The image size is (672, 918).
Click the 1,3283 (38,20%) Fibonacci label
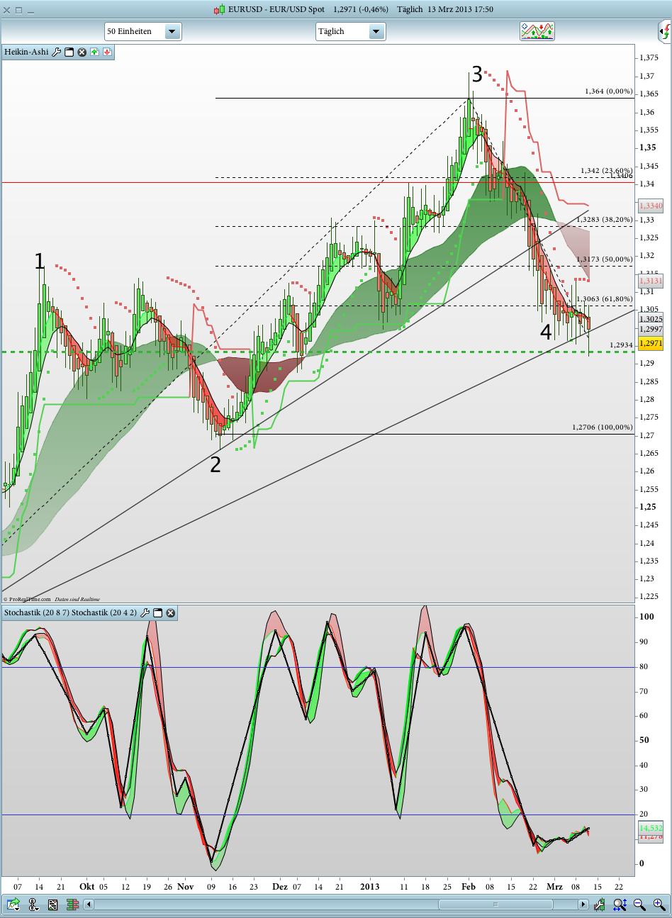[604, 220]
